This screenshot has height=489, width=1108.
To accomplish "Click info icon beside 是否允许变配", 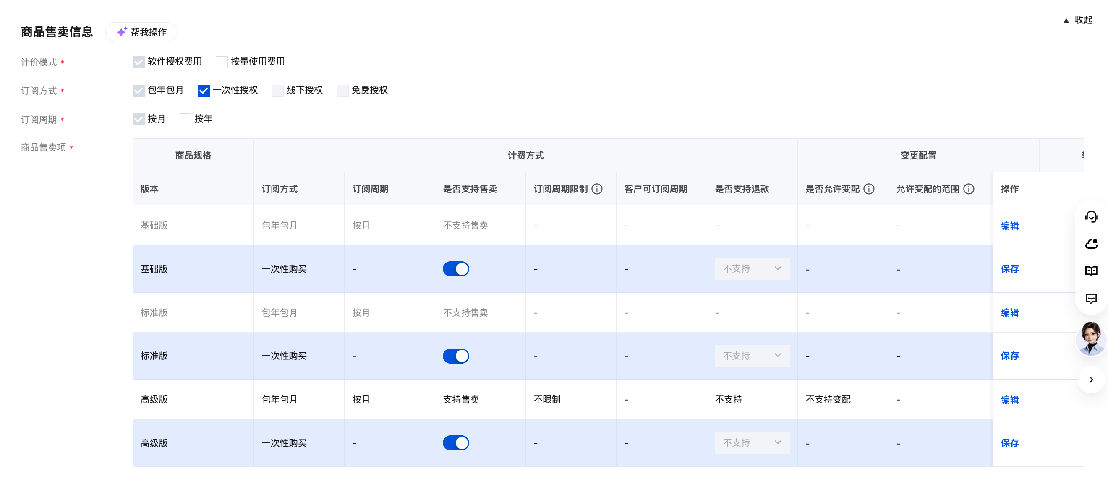I will click(x=869, y=189).
